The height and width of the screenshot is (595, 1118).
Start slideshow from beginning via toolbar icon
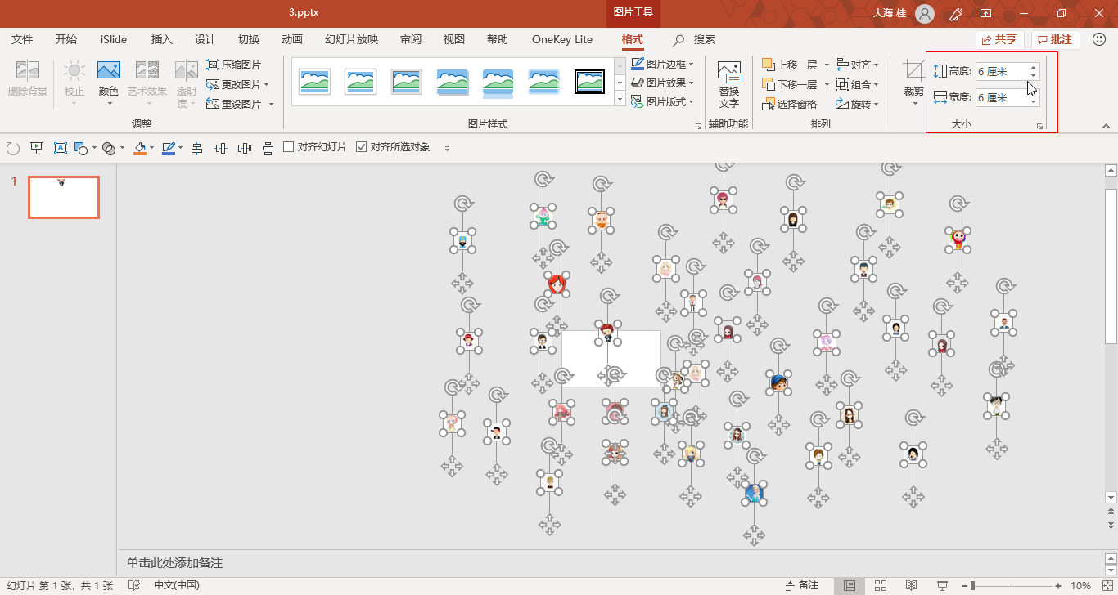point(36,148)
